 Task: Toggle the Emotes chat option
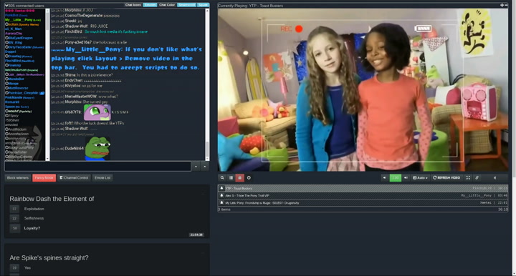tap(150, 5)
